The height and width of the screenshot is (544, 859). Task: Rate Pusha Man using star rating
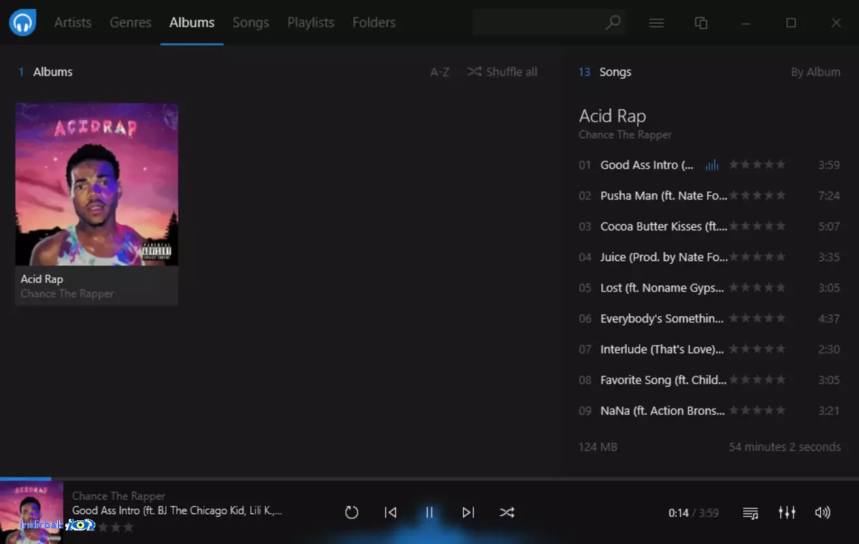757,196
